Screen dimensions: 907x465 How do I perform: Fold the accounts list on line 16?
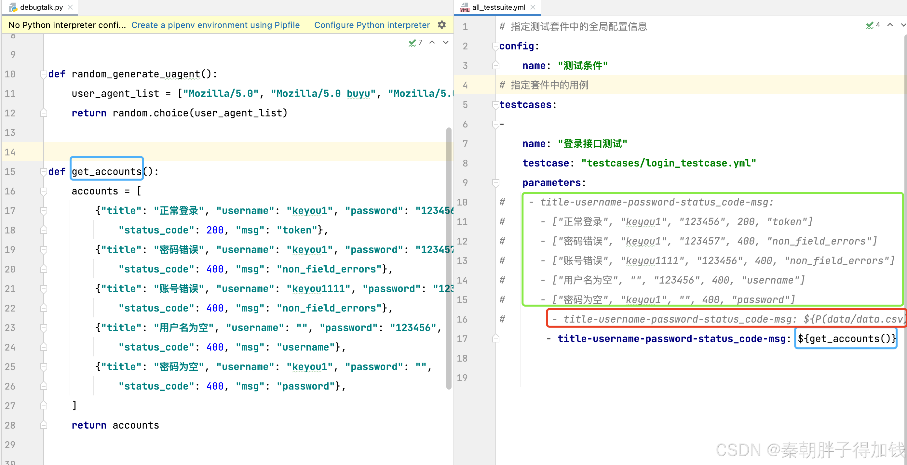[43, 191]
